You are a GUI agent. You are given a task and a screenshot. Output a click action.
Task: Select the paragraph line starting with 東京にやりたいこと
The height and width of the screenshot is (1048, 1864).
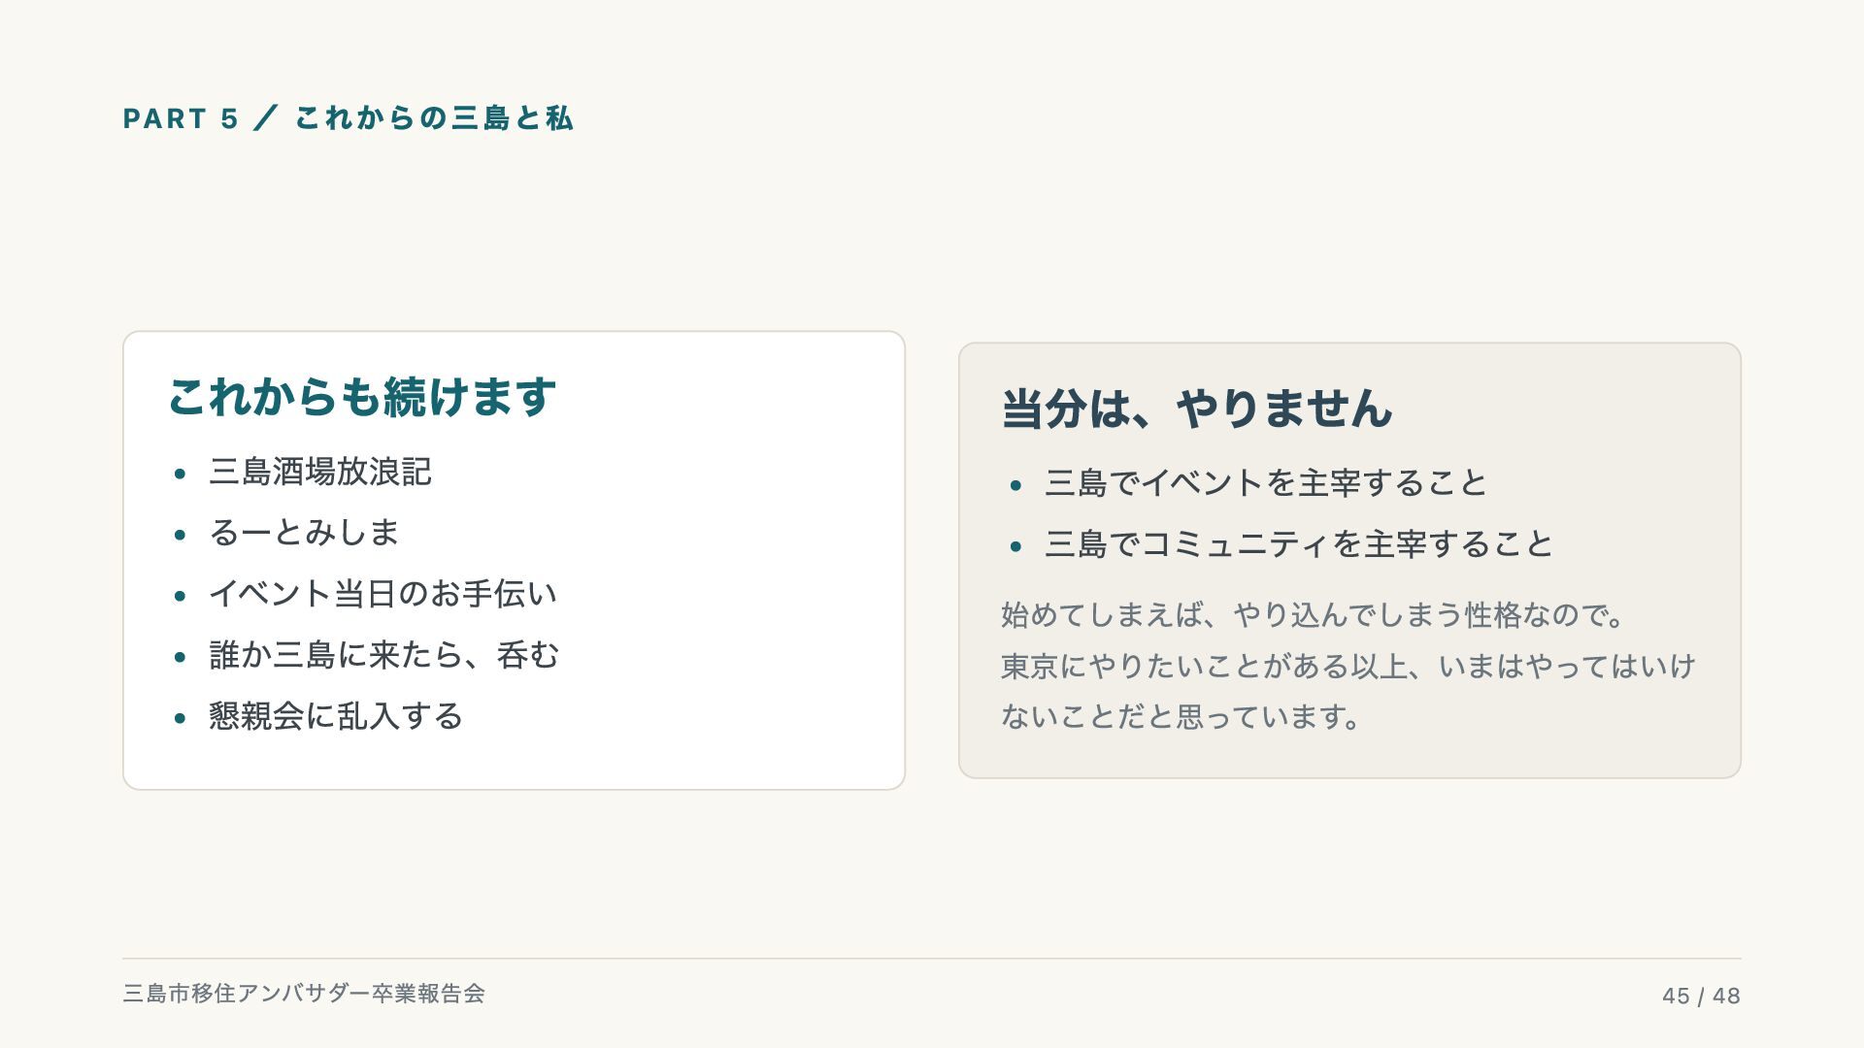1348,667
